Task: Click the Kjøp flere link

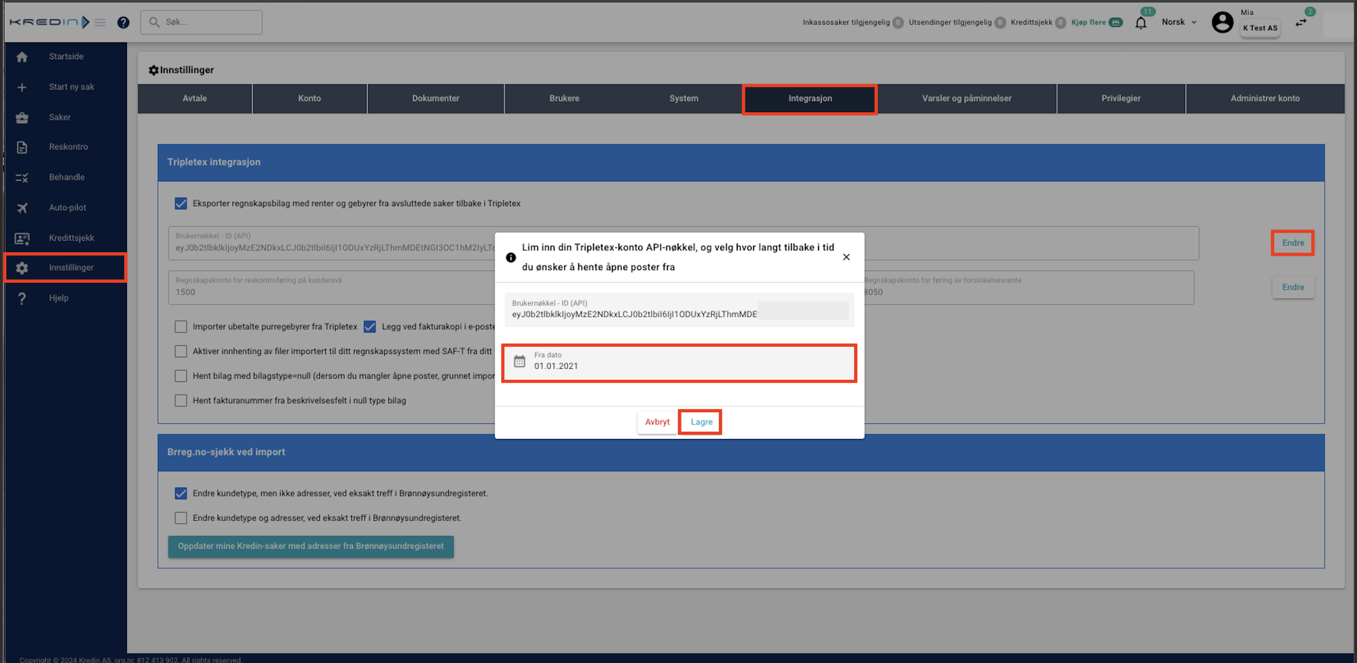Action: click(1089, 22)
